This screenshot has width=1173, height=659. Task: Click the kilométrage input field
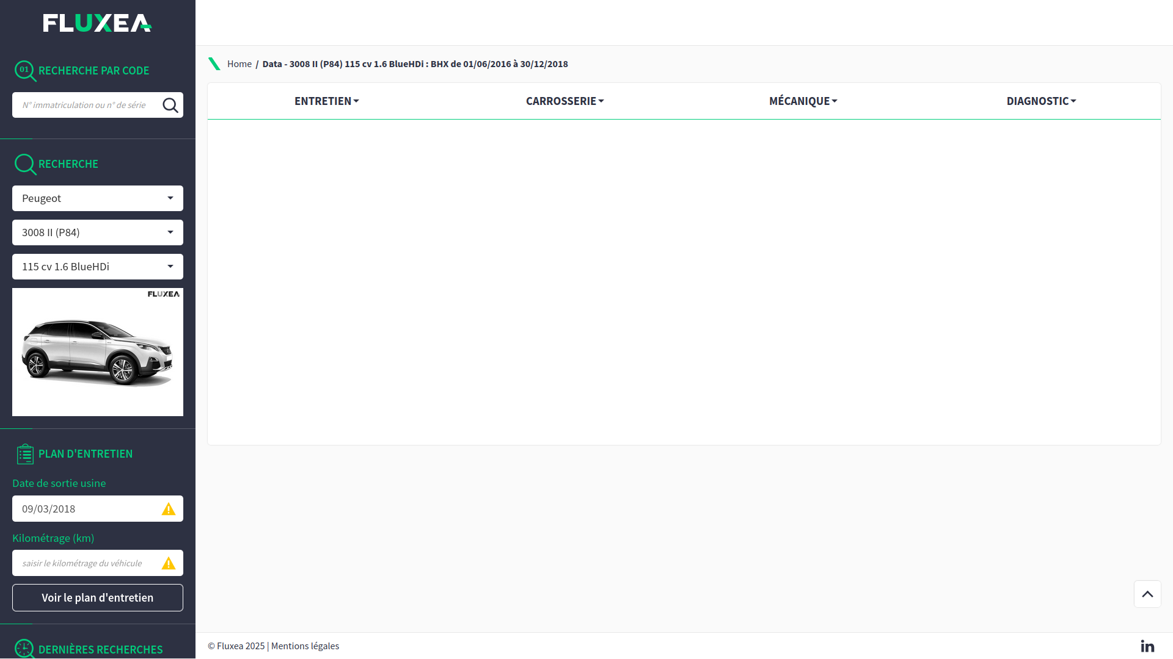(x=98, y=563)
